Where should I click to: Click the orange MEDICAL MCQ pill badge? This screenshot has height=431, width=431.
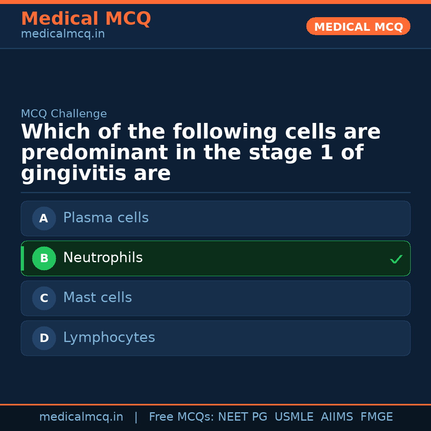tap(358, 26)
